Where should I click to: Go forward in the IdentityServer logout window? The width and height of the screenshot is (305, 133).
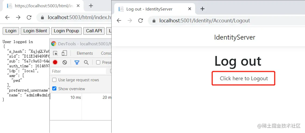coord(130,21)
